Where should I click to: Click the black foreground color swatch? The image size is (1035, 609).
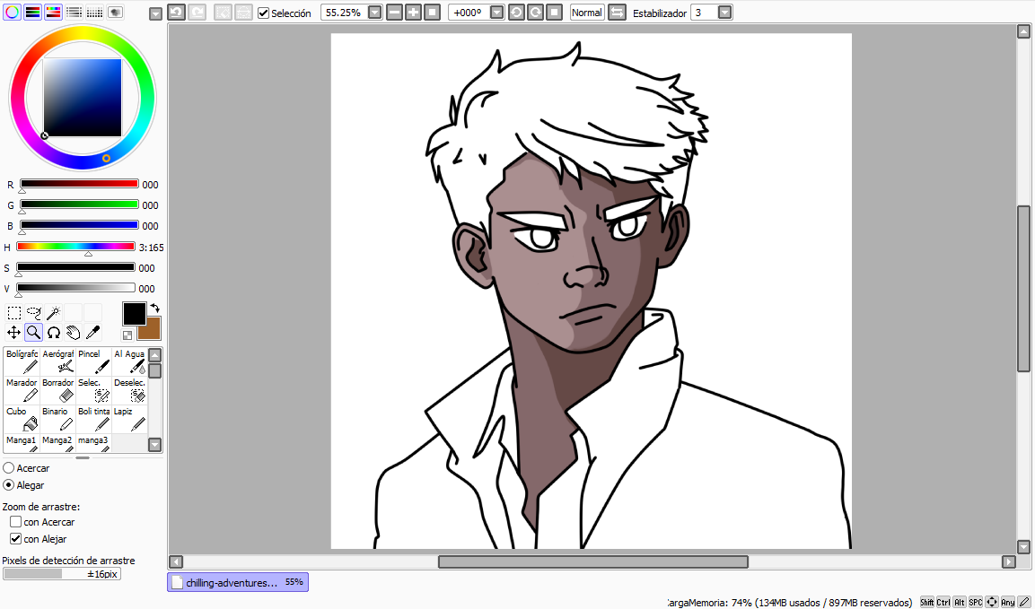(134, 314)
